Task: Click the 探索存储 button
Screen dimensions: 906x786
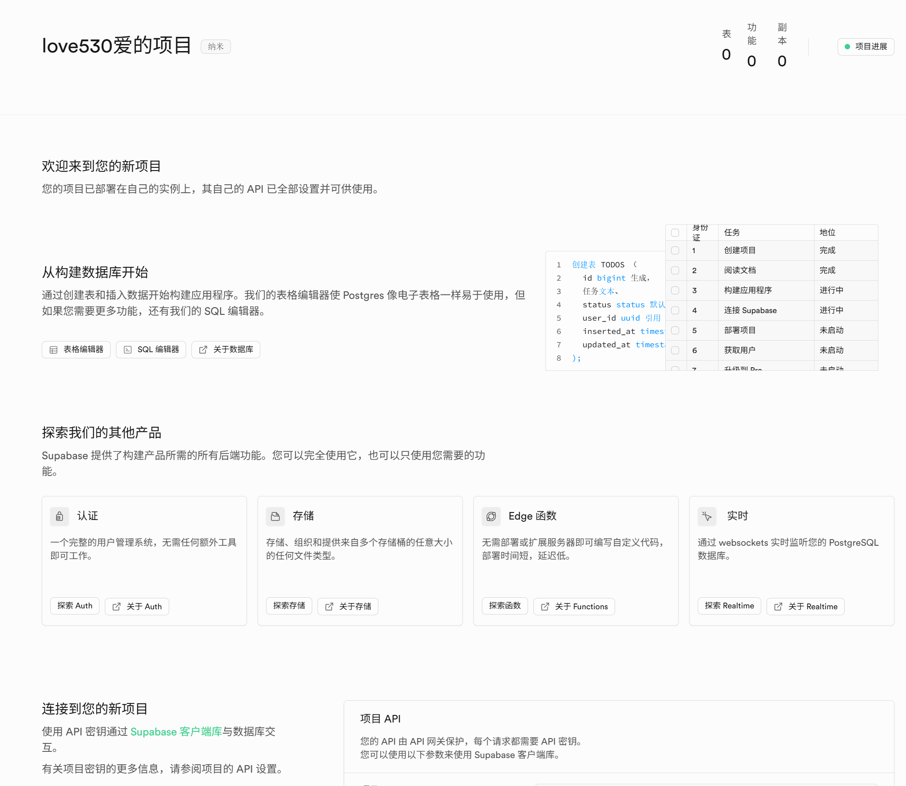Action: click(x=289, y=606)
